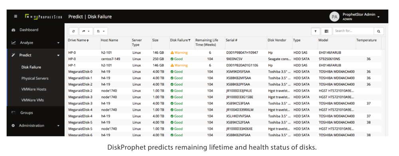
Task: Open the save options dropdown button
Action: click(x=101, y=31)
